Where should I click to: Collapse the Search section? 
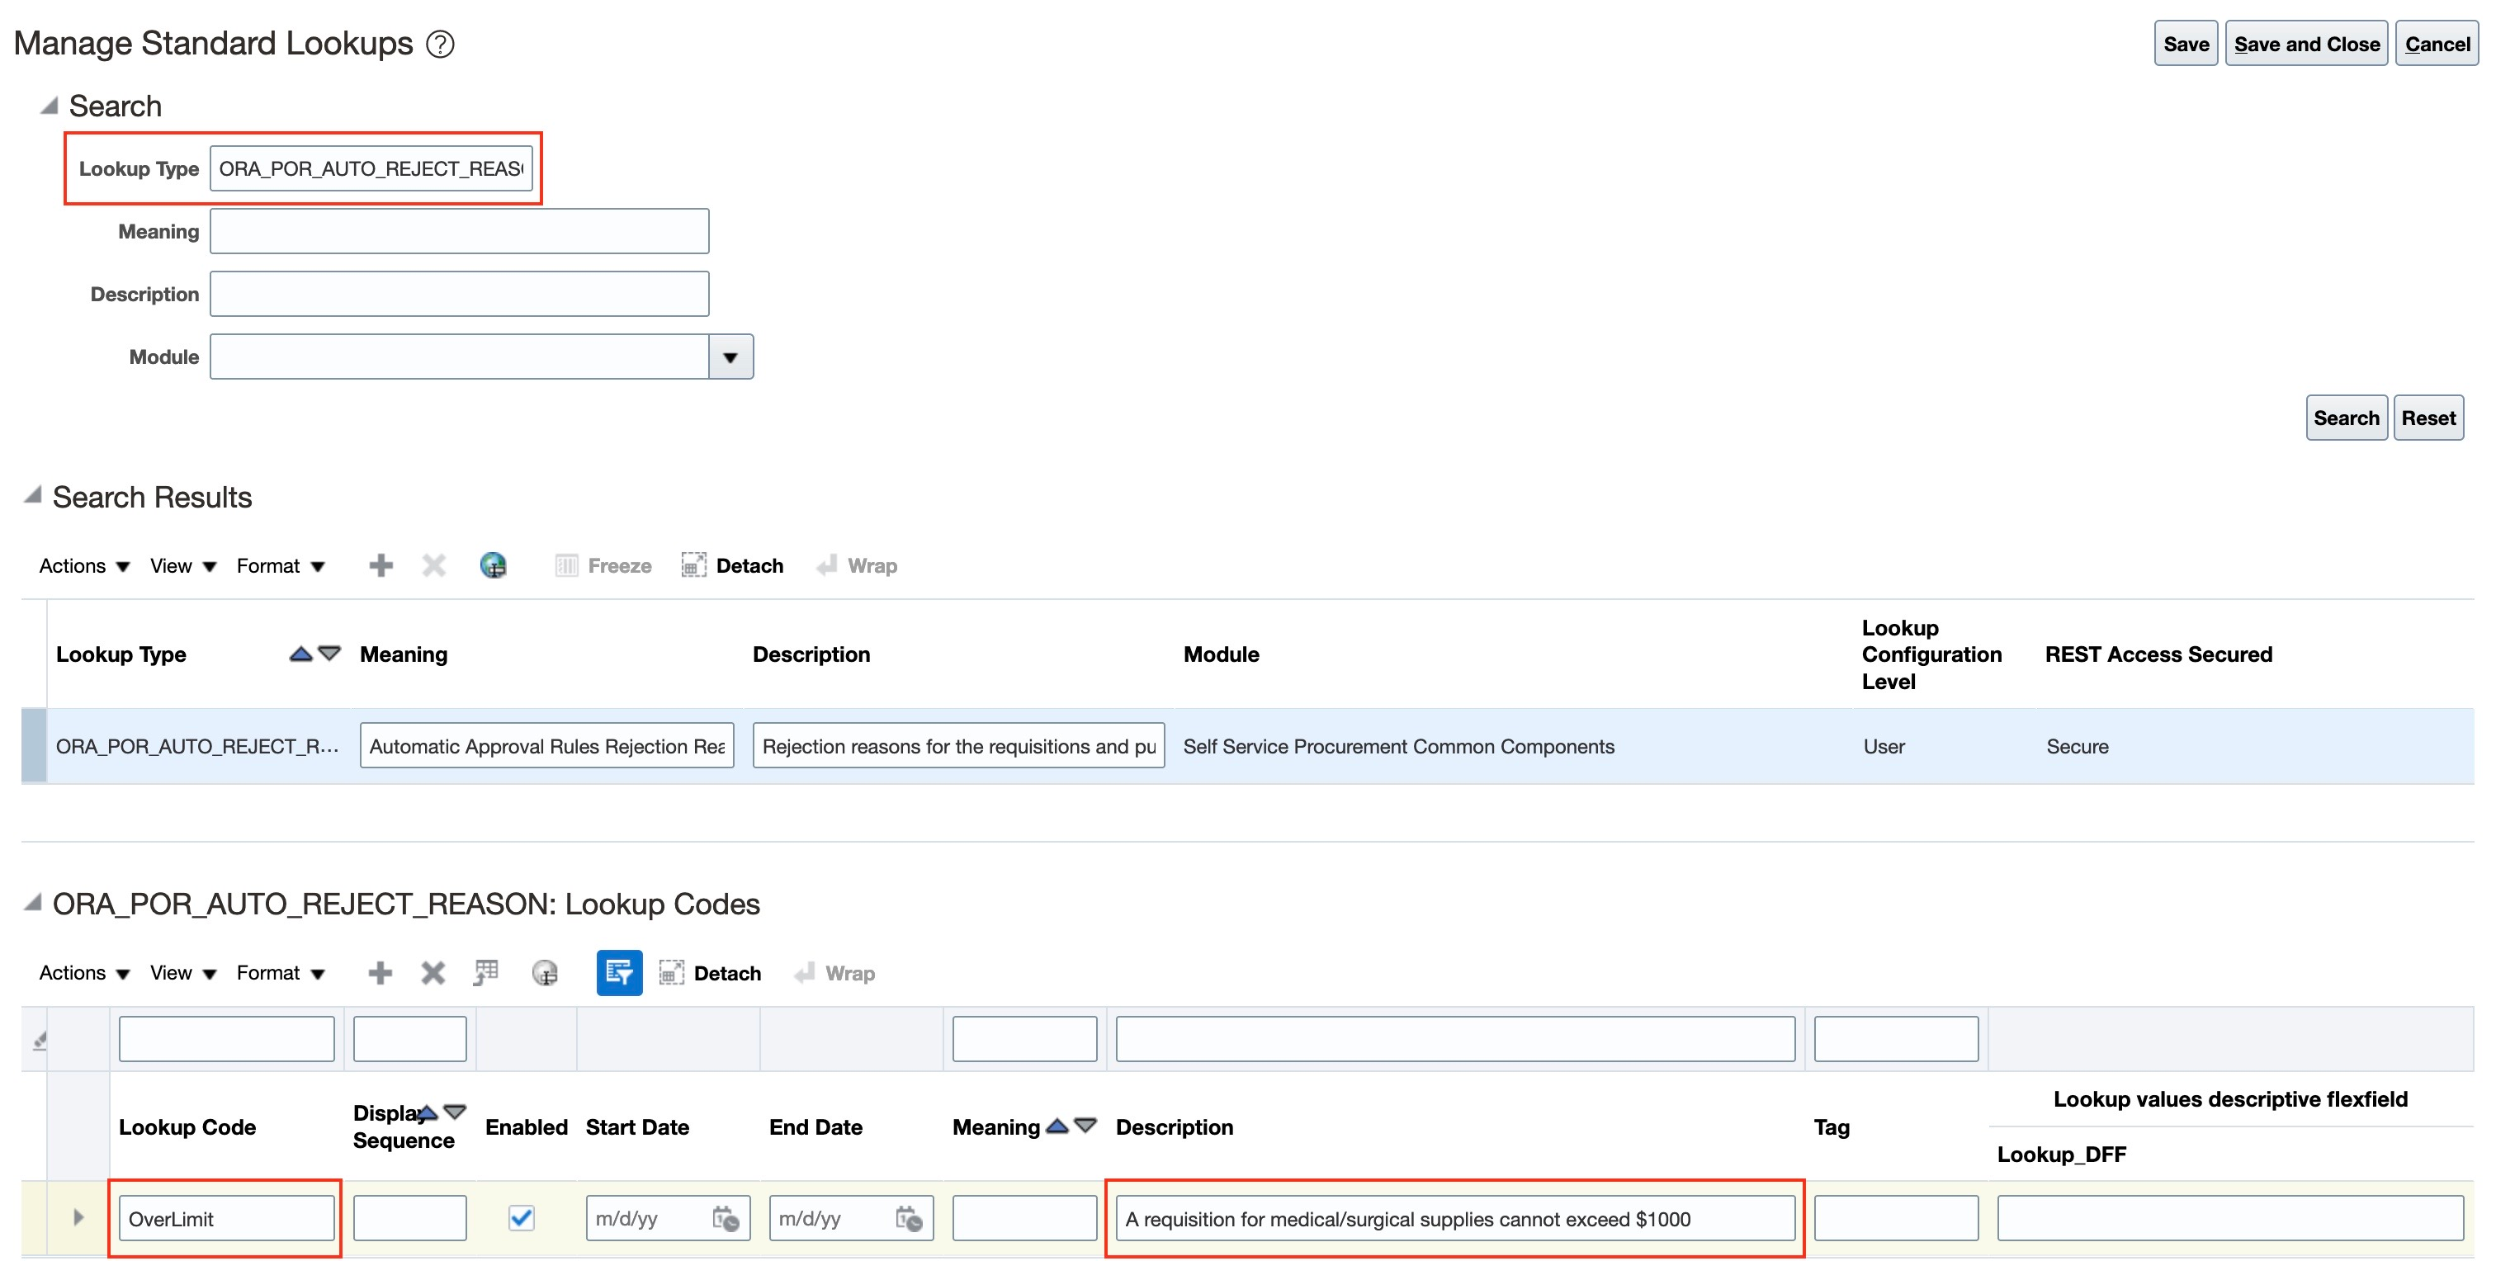point(49,106)
